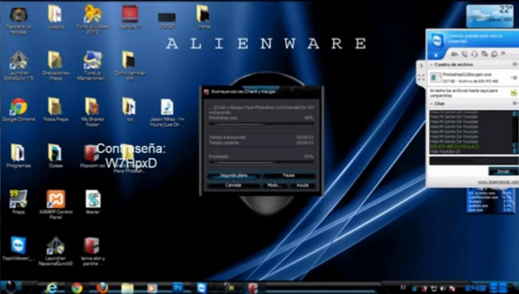Open Internet Explorer from the taskbar

[52, 287]
